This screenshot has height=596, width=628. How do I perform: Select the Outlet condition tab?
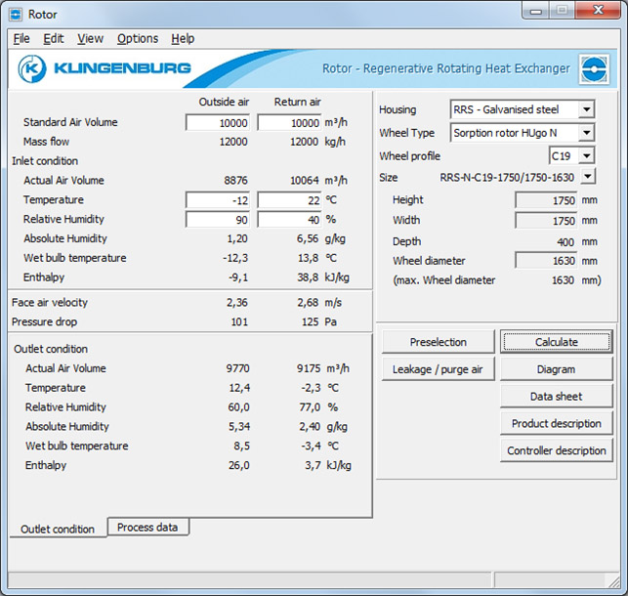tap(58, 529)
